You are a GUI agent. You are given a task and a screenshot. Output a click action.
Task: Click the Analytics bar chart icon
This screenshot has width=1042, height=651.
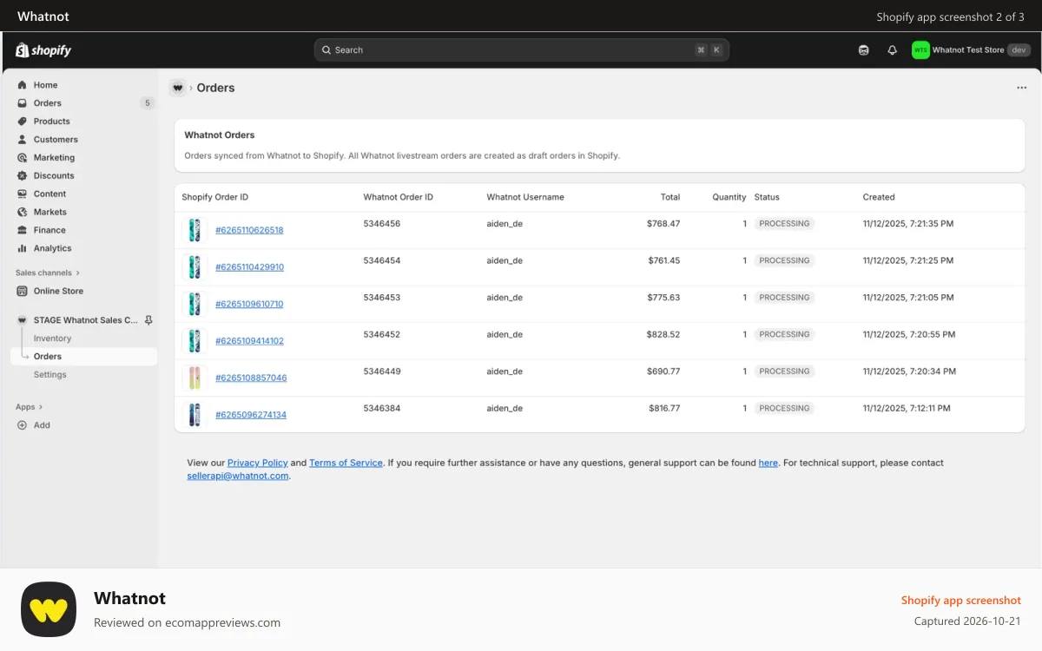click(23, 249)
